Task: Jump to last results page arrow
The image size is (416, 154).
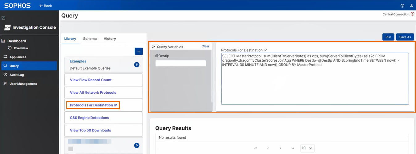Action: tap(293, 148)
